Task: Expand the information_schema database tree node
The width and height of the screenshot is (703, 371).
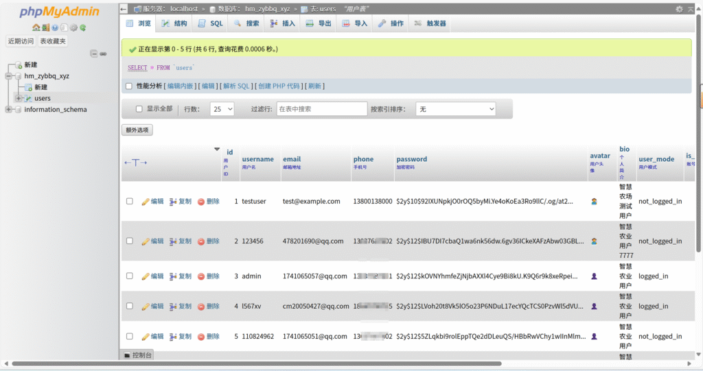Action: pyautogui.click(x=8, y=110)
